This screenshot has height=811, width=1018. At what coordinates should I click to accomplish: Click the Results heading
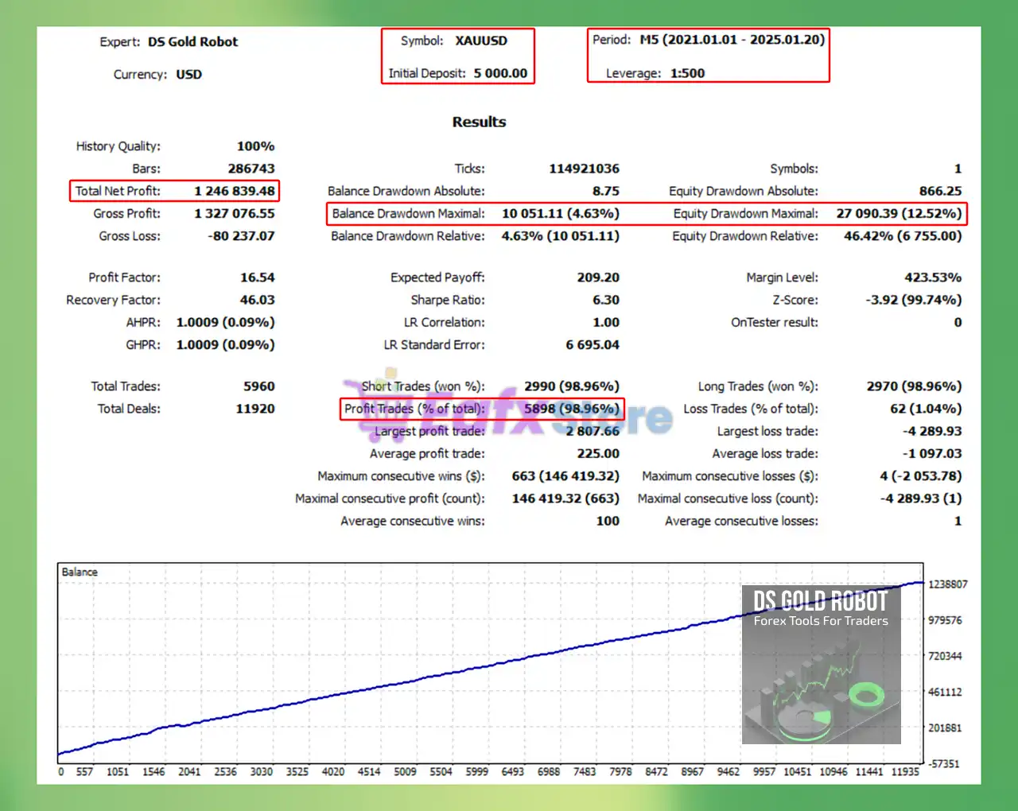tap(479, 122)
